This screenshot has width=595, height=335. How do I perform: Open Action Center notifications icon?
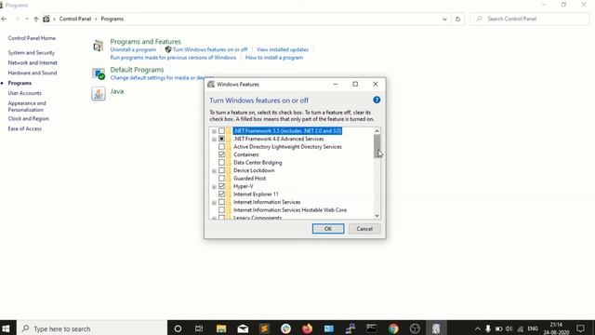(x=580, y=328)
